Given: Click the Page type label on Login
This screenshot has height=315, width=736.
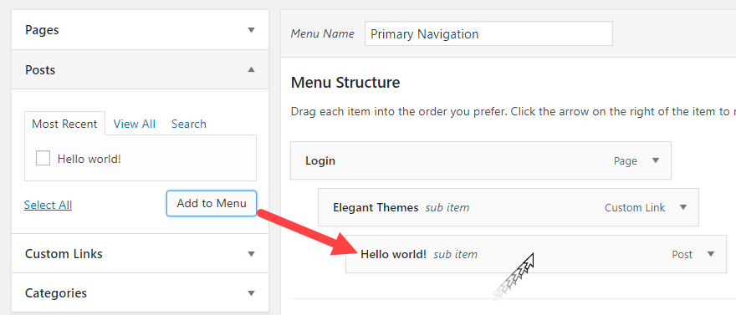Looking at the screenshot, I should tap(626, 161).
